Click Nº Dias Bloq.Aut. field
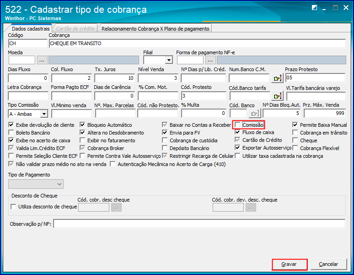 pyautogui.click(x=282, y=113)
